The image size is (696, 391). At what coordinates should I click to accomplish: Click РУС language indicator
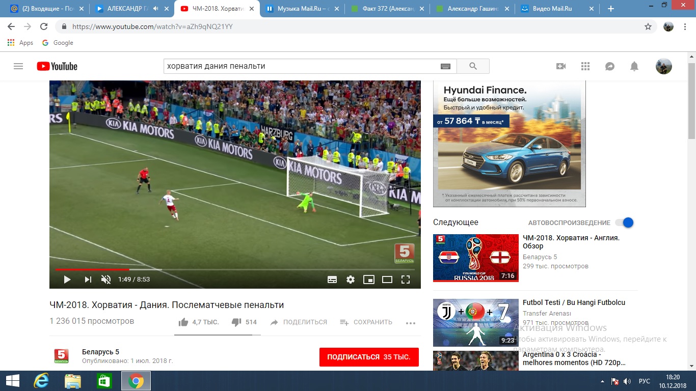(645, 381)
